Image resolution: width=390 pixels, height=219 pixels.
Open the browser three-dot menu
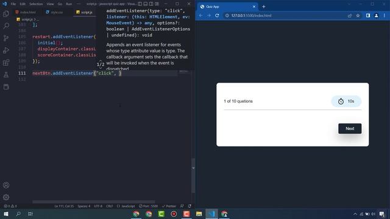(385, 15)
